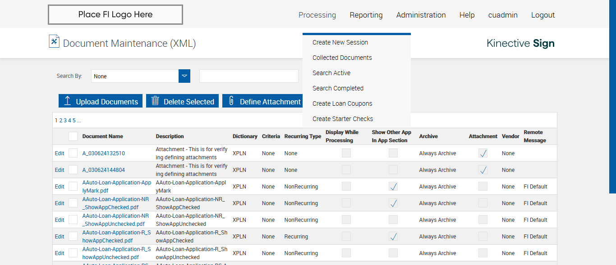The height and width of the screenshot is (265, 616).
Task: Click the trash can icon
Action: (155, 101)
